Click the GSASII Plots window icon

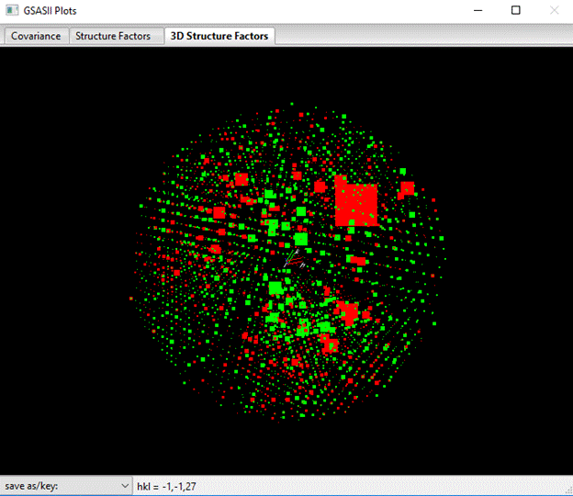[x=11, y=10]
